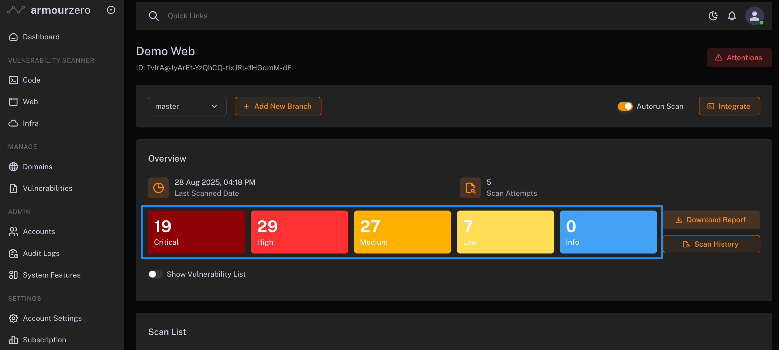Toggle dark mode moon icon
779x350 pixels.
713,16
